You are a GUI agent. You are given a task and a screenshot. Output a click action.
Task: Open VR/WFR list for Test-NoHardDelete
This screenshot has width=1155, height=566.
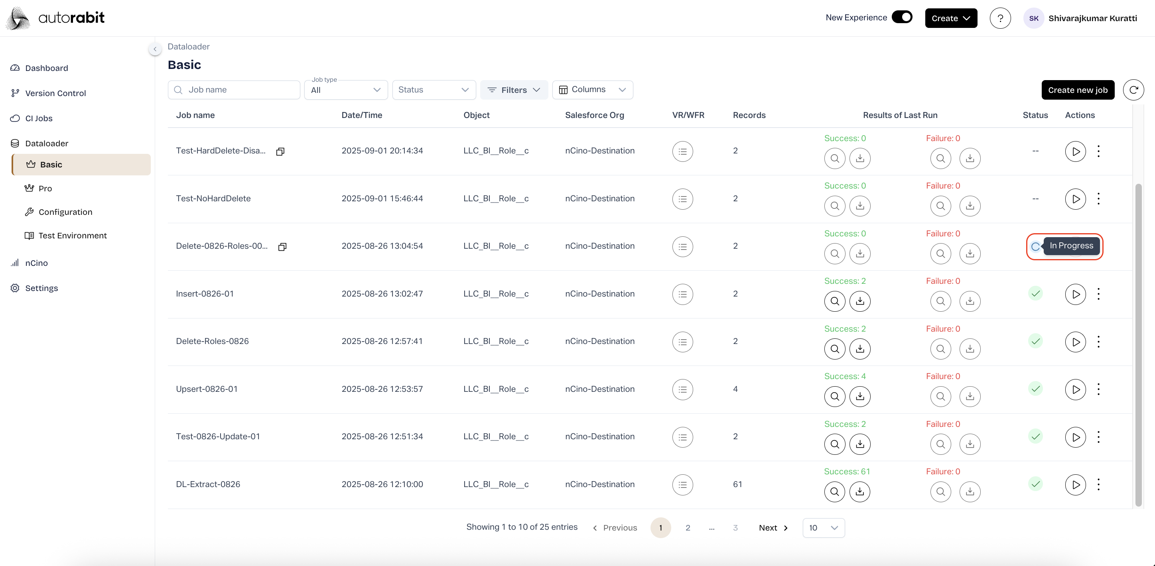pos(682,198)
